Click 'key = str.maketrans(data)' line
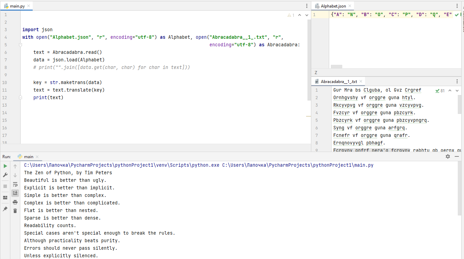The image size is (464, 259). click(68, 83)
